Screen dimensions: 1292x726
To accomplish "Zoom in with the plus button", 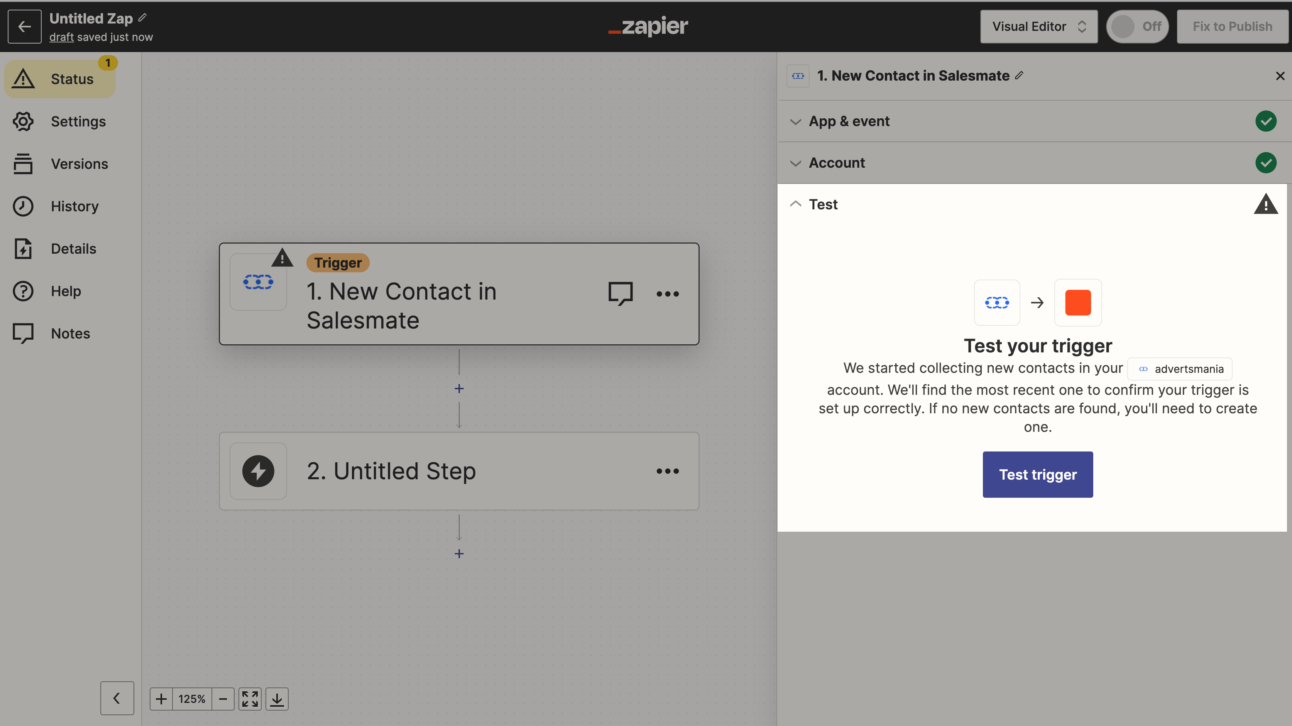I will click(161, 699).
